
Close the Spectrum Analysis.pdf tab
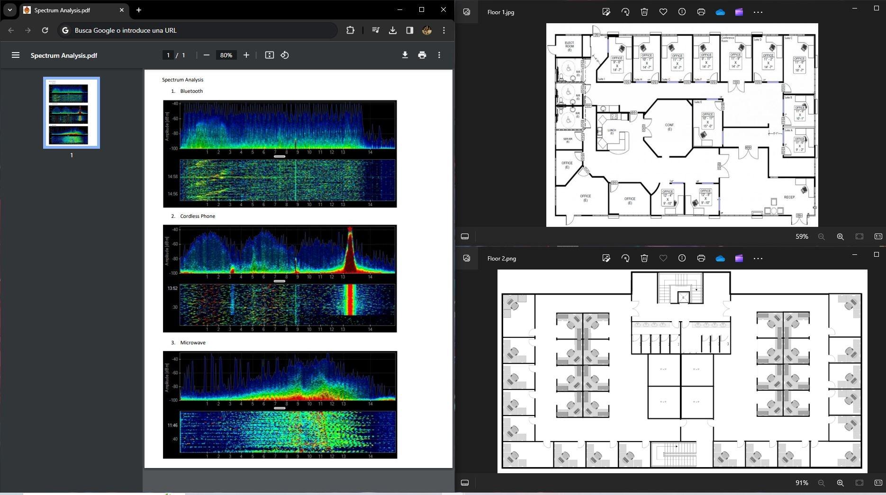click(x=122, y=10)
